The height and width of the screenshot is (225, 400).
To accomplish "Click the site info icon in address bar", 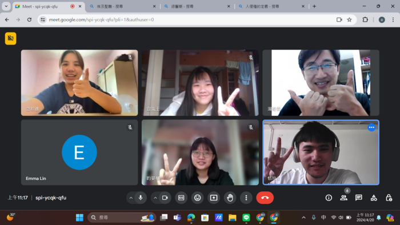I will 43,19.
